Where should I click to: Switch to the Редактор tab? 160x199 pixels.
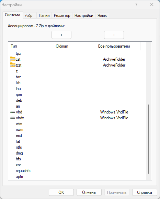pos(62,16)
